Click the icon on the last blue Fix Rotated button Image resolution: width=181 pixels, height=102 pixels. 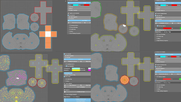(65, 101)
